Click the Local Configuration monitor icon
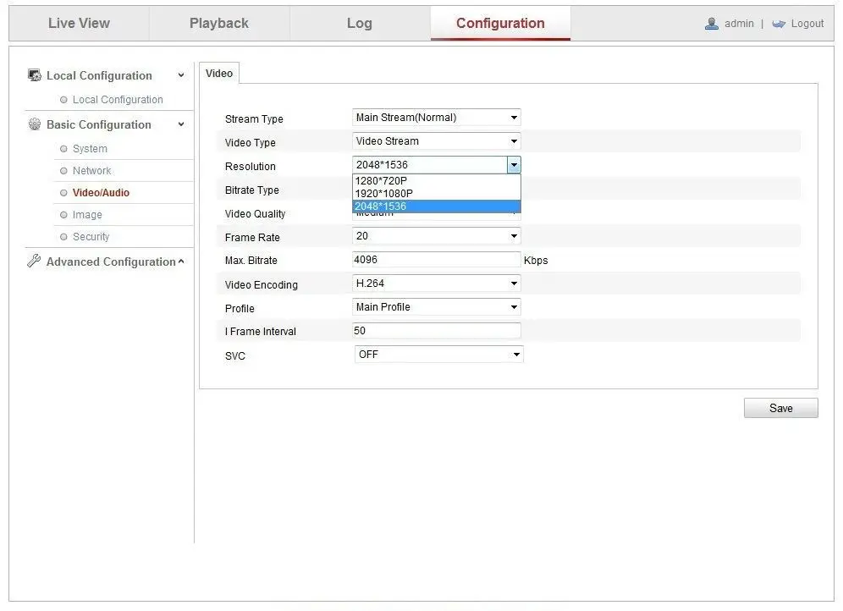The image size is (843, 611). (x=35, y=75)
